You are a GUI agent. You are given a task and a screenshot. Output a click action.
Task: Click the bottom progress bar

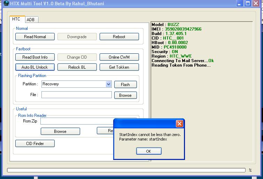coord(126,170)
